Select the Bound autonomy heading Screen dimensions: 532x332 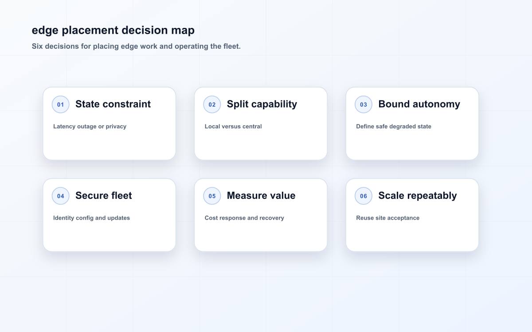pos(419,104)
